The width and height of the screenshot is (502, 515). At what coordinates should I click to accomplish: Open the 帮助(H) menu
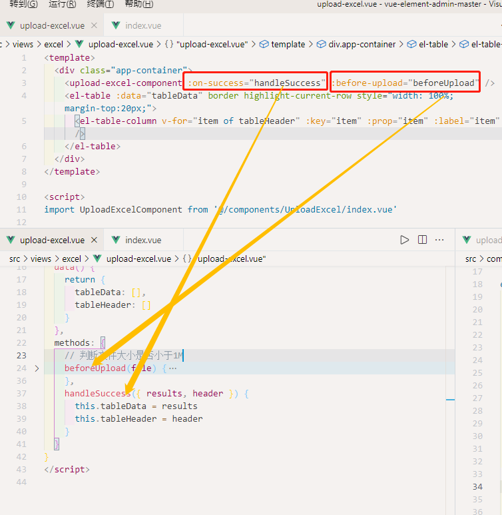[139, 4]
